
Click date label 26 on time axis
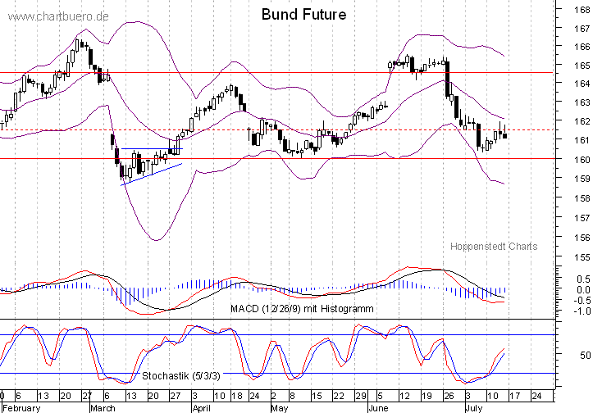(449, 396)
